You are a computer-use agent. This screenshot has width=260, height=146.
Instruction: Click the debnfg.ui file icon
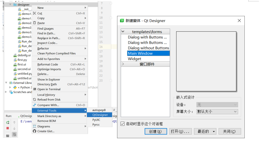pos(15,55)
